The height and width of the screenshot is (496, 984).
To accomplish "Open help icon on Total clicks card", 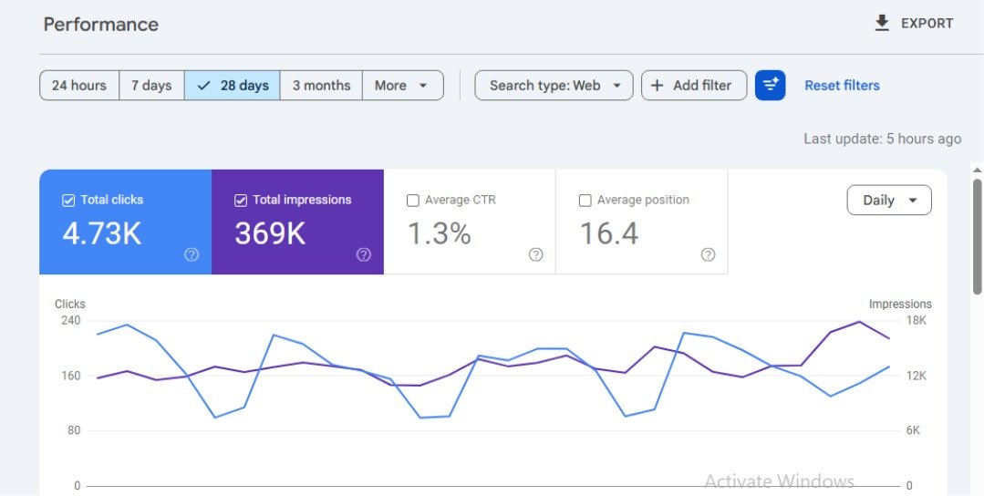I will click(x=192, y=254).
